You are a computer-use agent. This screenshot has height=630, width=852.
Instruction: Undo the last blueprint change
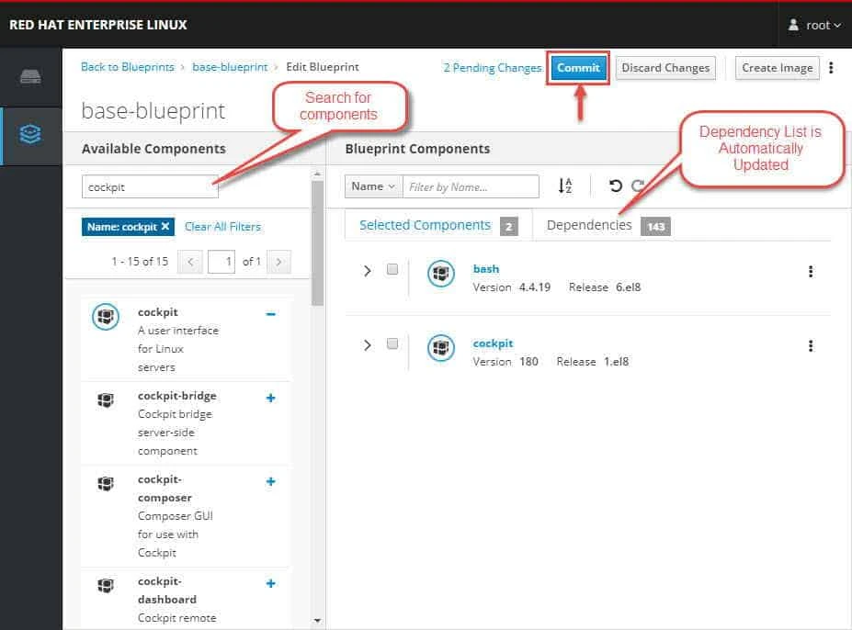tap(614, 186)
